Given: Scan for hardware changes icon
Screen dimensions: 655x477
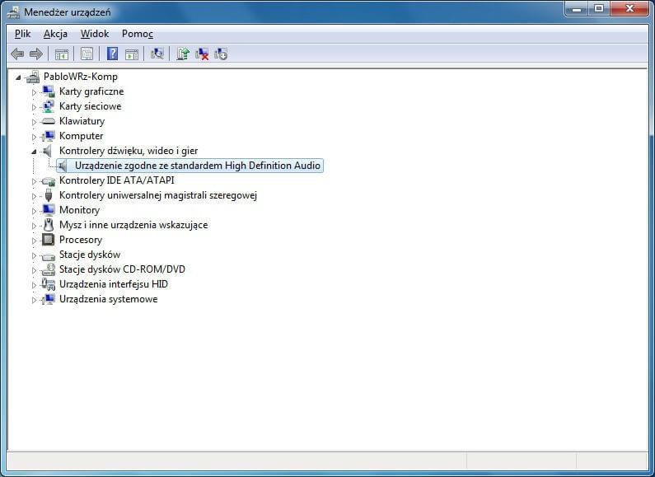Looking at the screenshot, I should (157, 54).
